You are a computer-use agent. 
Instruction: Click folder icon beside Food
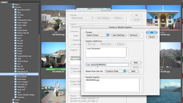tap(15, 38)
